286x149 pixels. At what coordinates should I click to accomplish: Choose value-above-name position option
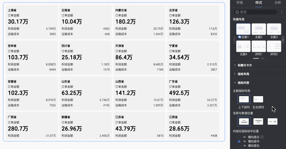pos(258,121)
